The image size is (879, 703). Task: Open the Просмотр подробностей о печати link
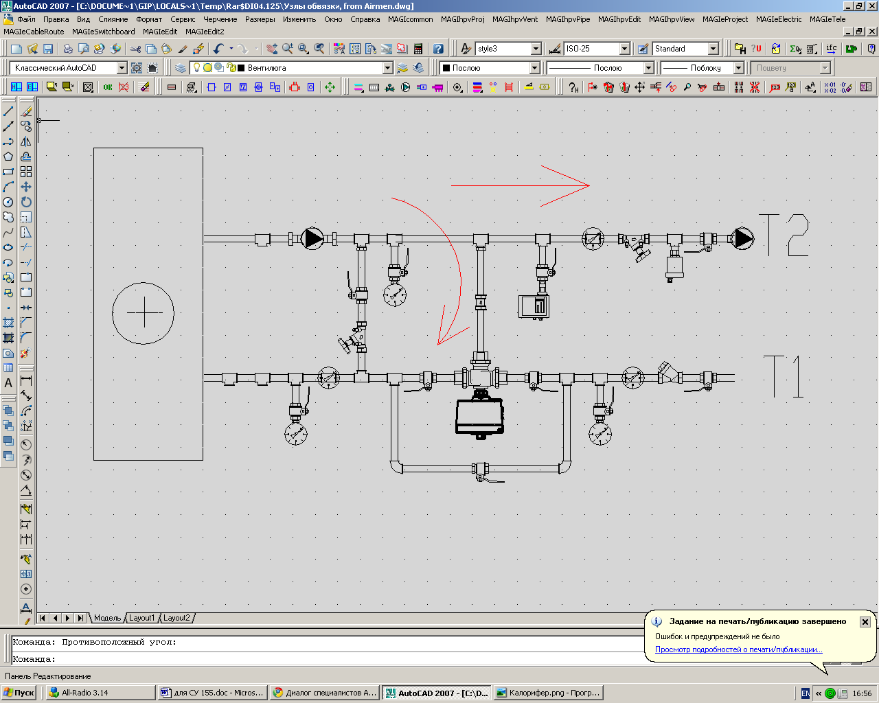(738, 649)
